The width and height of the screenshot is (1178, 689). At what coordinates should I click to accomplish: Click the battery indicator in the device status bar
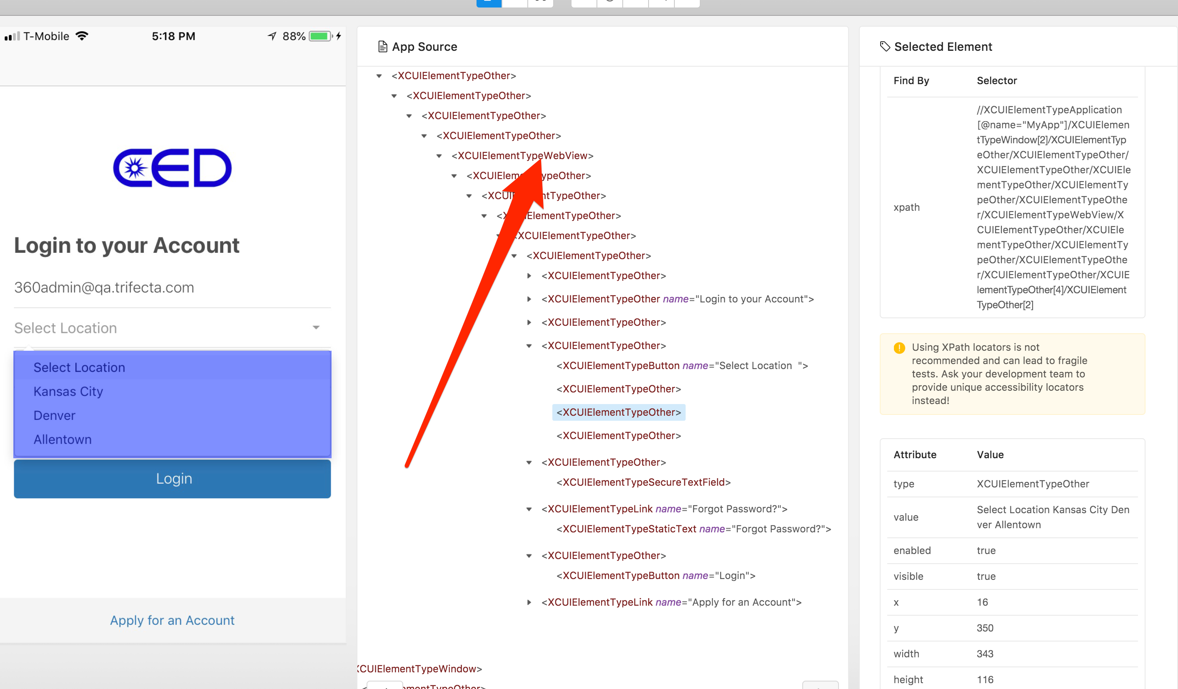tap(322, 35)
